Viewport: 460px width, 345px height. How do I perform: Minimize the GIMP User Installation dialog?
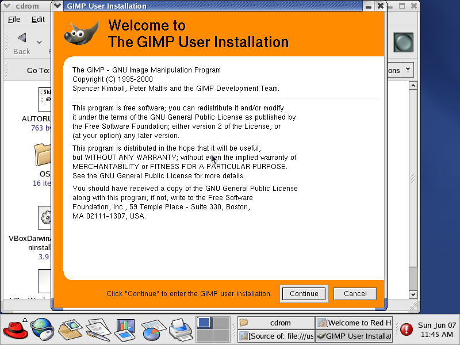coord(369,6)
